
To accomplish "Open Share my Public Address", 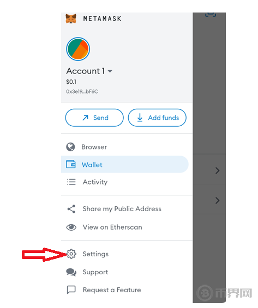I will (122, 209).
